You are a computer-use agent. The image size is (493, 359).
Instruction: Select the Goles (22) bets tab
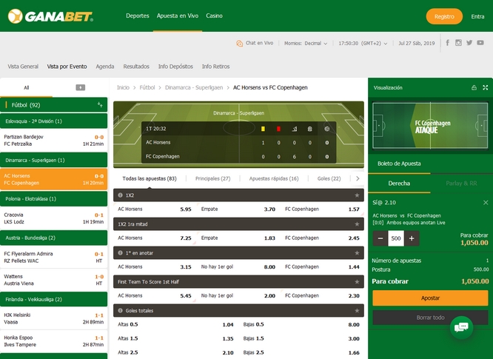[x=329, y=178]
